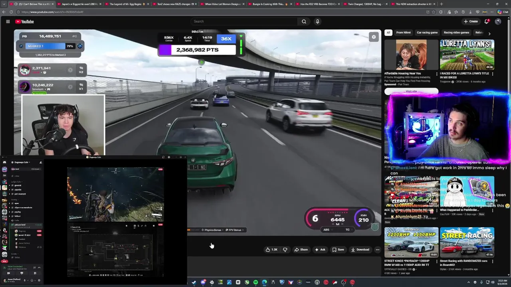
Task: Click the YouTube logo
Action: pos(25,22)
